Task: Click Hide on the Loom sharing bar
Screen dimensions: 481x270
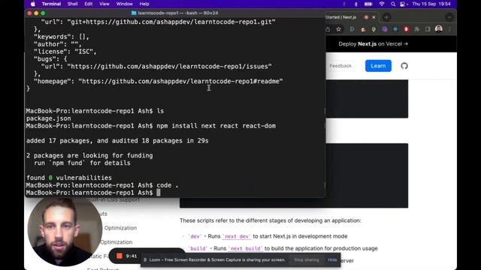Action: point(332,260)
